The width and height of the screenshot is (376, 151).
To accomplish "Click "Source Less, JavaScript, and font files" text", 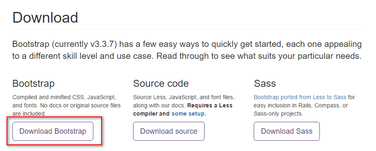I will click(184, 97).
